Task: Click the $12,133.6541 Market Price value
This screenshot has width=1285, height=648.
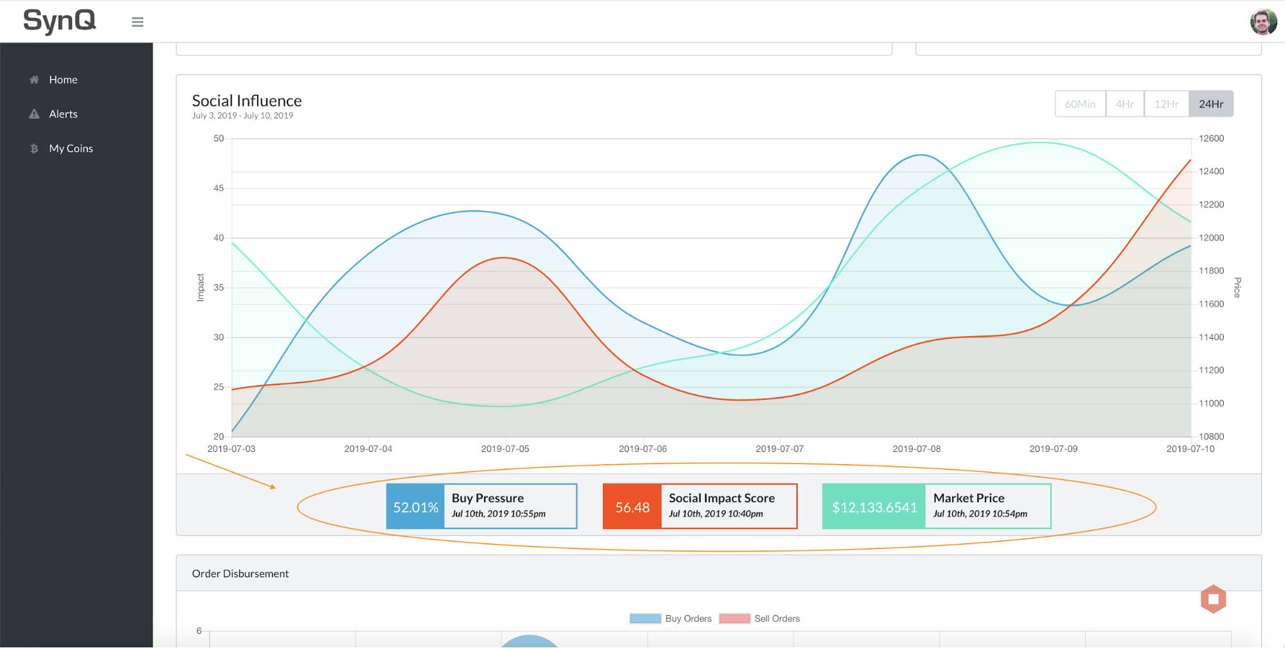Action: tap(874, 507)
